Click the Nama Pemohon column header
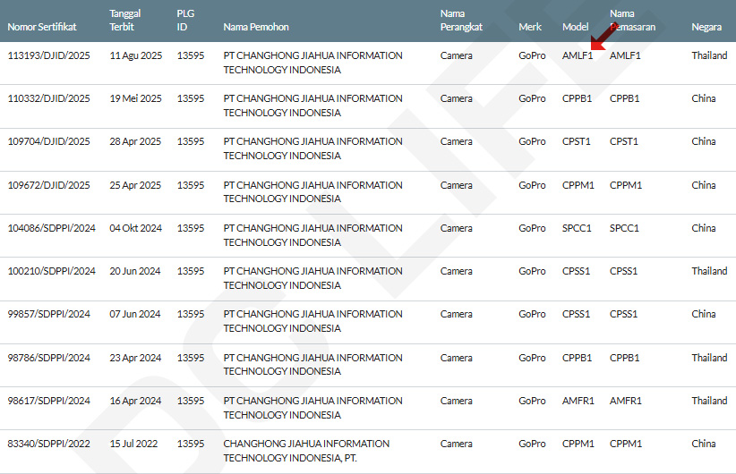 coord(256,27)
